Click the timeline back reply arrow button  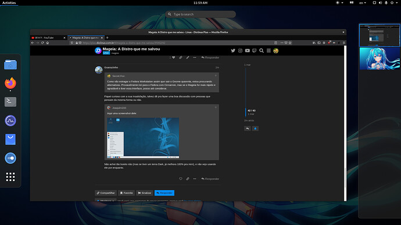[248, 128]
